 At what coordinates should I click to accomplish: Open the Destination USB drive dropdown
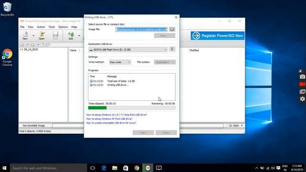[x=128, y=50]
